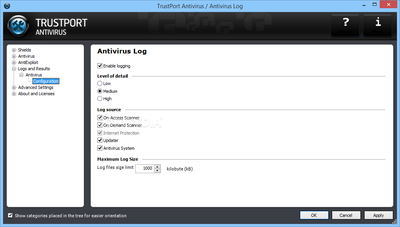The image size is (400, 227).
Task: Collapse the Logs and Results node
Action: coord(14,69)
